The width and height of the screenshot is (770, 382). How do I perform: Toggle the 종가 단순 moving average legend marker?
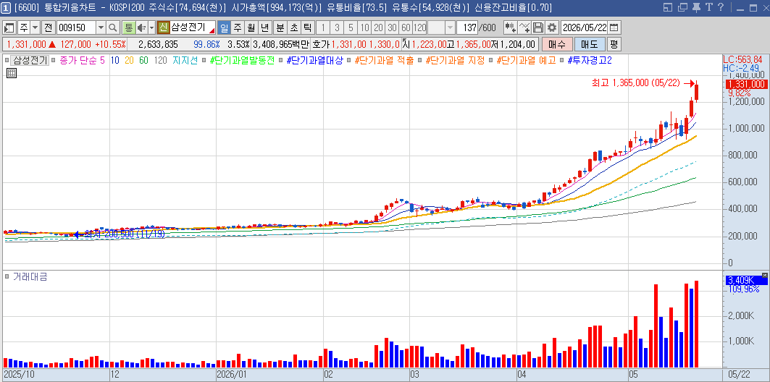54,61
